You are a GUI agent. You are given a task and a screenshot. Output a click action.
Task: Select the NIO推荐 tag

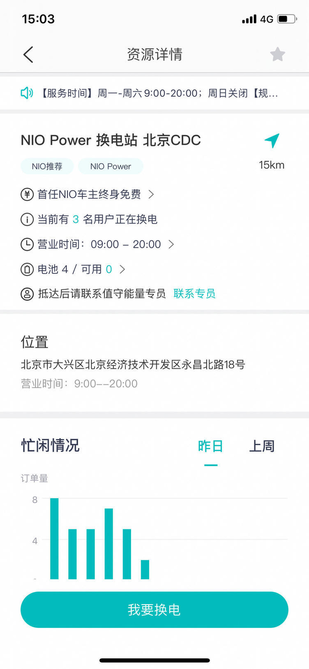[47, 166]
